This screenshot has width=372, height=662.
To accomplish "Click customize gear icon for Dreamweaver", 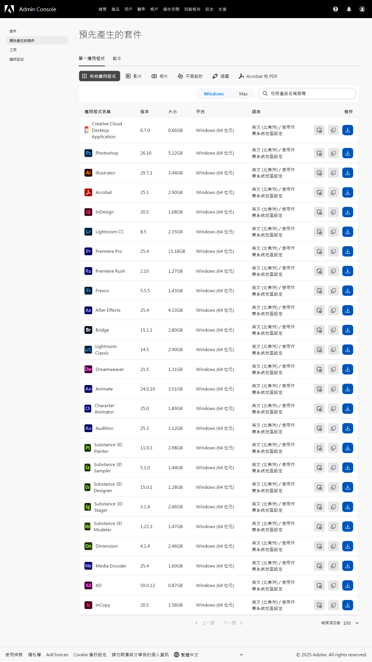I will point(319,369).
